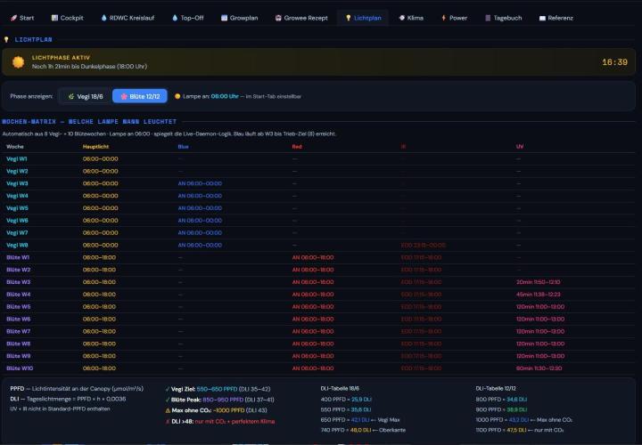
Task: Click the Red column header
Action: (297, 147)
